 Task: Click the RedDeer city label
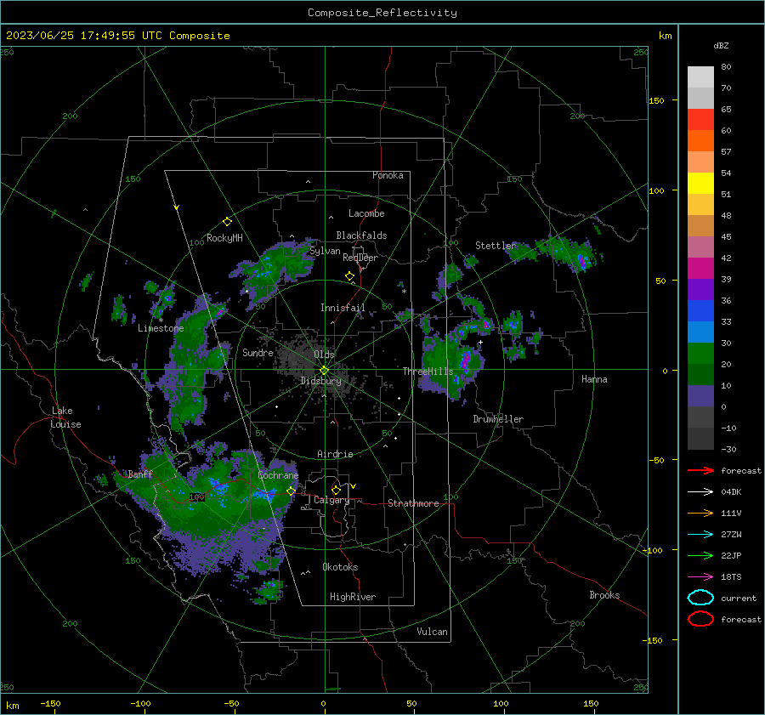click(x=360, y=258)
